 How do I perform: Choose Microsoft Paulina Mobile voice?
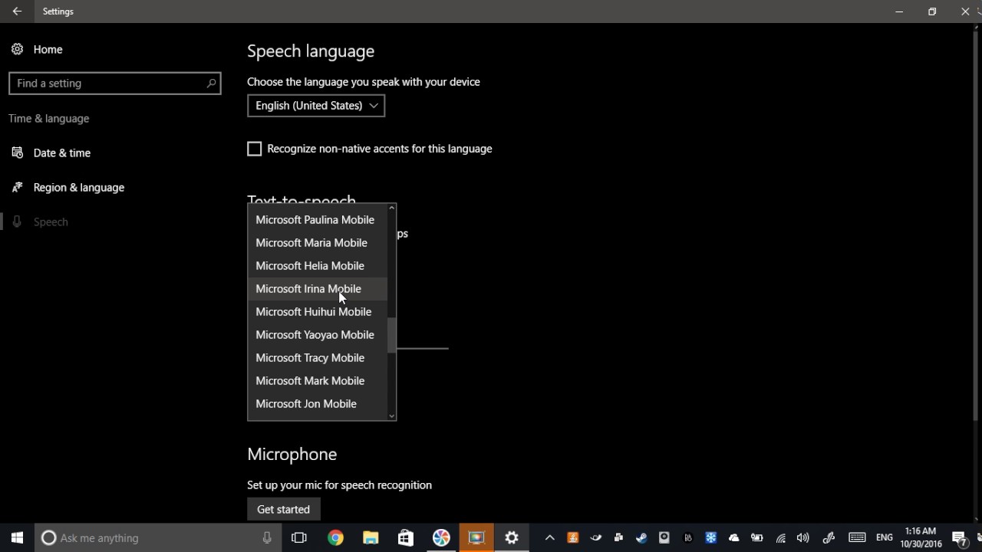318,220
